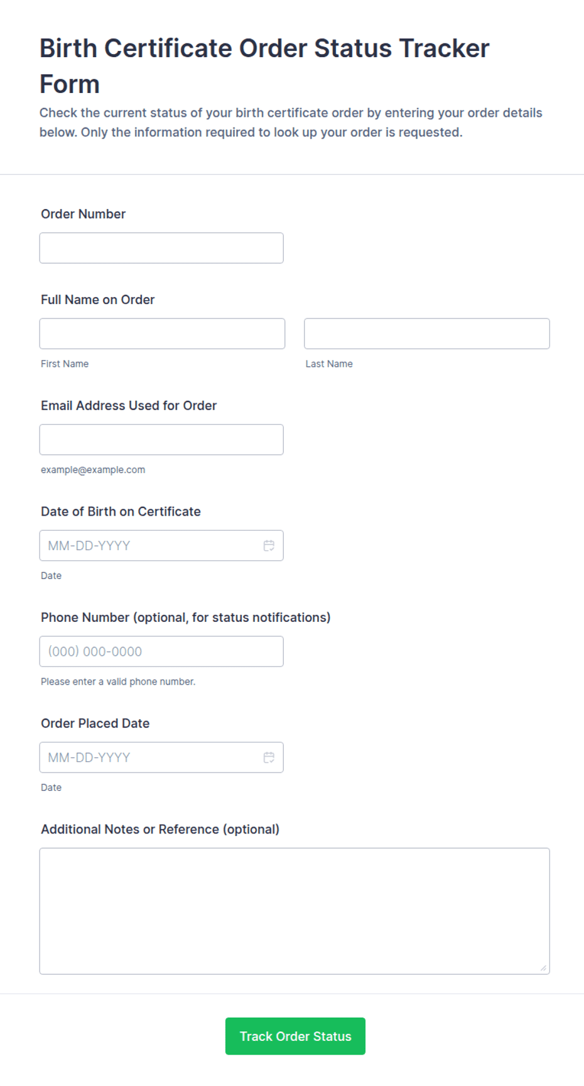Grab the notes textarea resize handle

tap(543, 968)
